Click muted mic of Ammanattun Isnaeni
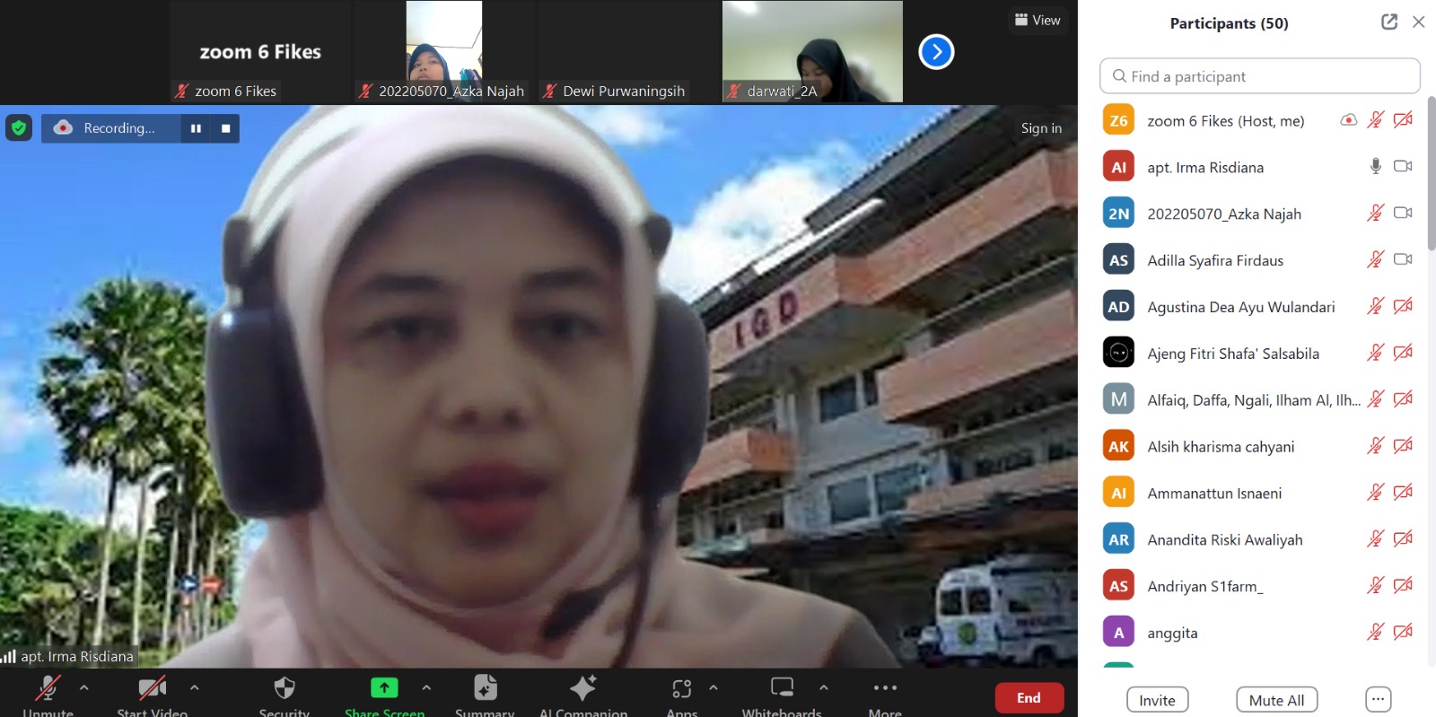Screen dimensions: 1436x717 coord(1375,492)
